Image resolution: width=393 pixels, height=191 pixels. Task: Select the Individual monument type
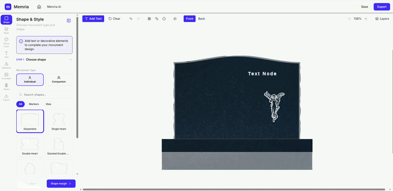(x=30, y=80)
